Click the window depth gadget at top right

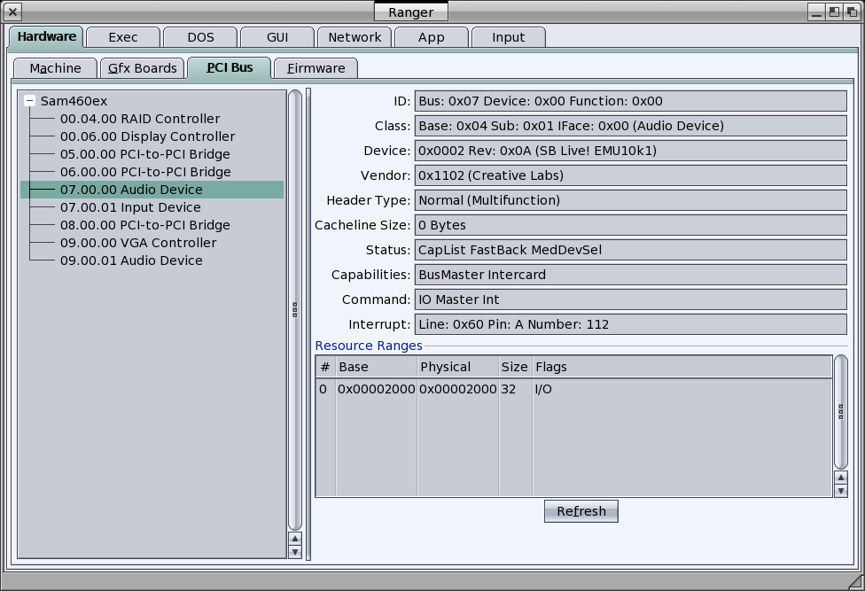[x=852, y=12]
